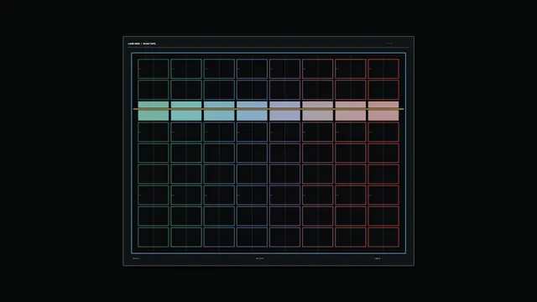The image size is (537, 302).
Task: Select the lit pale-pink pad, sixth in highlighted row
Action: coord(318,111)
